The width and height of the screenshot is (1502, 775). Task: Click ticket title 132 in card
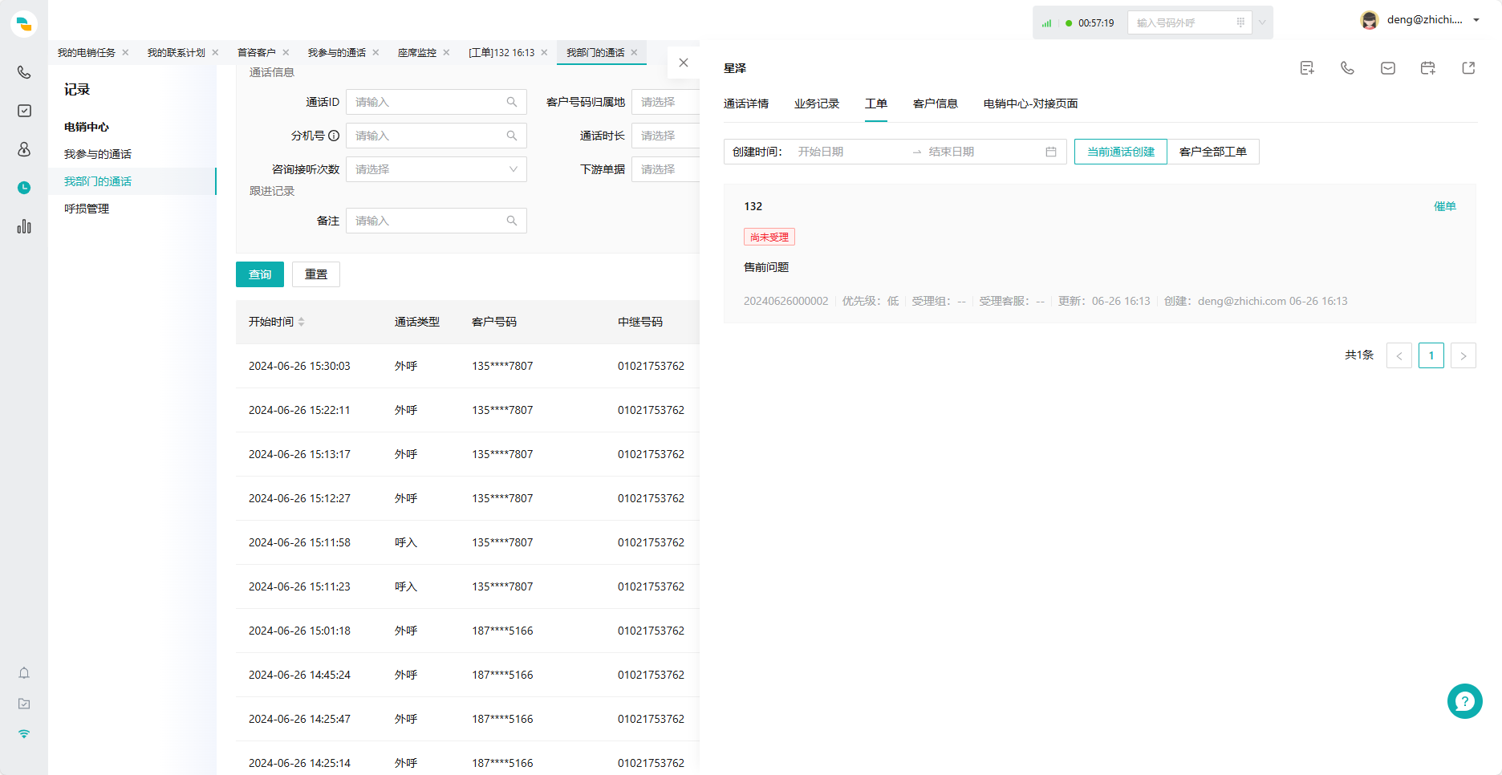pyautogui.click(x=753, y=206)
